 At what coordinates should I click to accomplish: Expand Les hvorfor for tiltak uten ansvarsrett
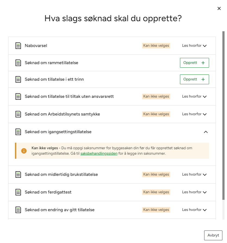[194, 96]
